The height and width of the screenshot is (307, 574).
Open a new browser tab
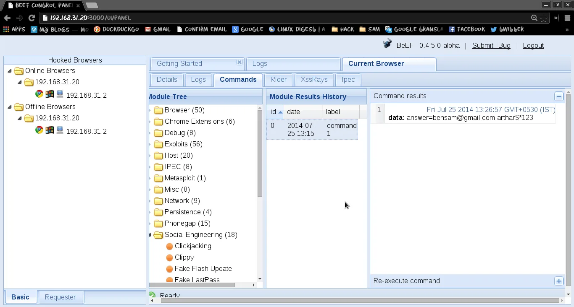(x=92, y=5)
